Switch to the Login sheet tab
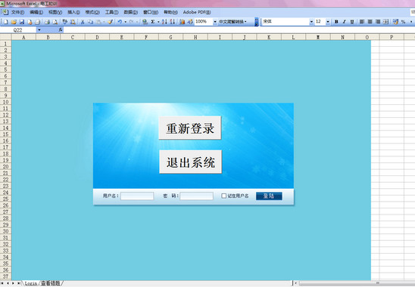This screenshot has height=287, width=415. pos(31,283)
